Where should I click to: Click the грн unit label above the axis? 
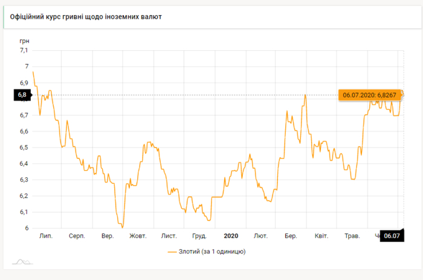click(24, 41)
